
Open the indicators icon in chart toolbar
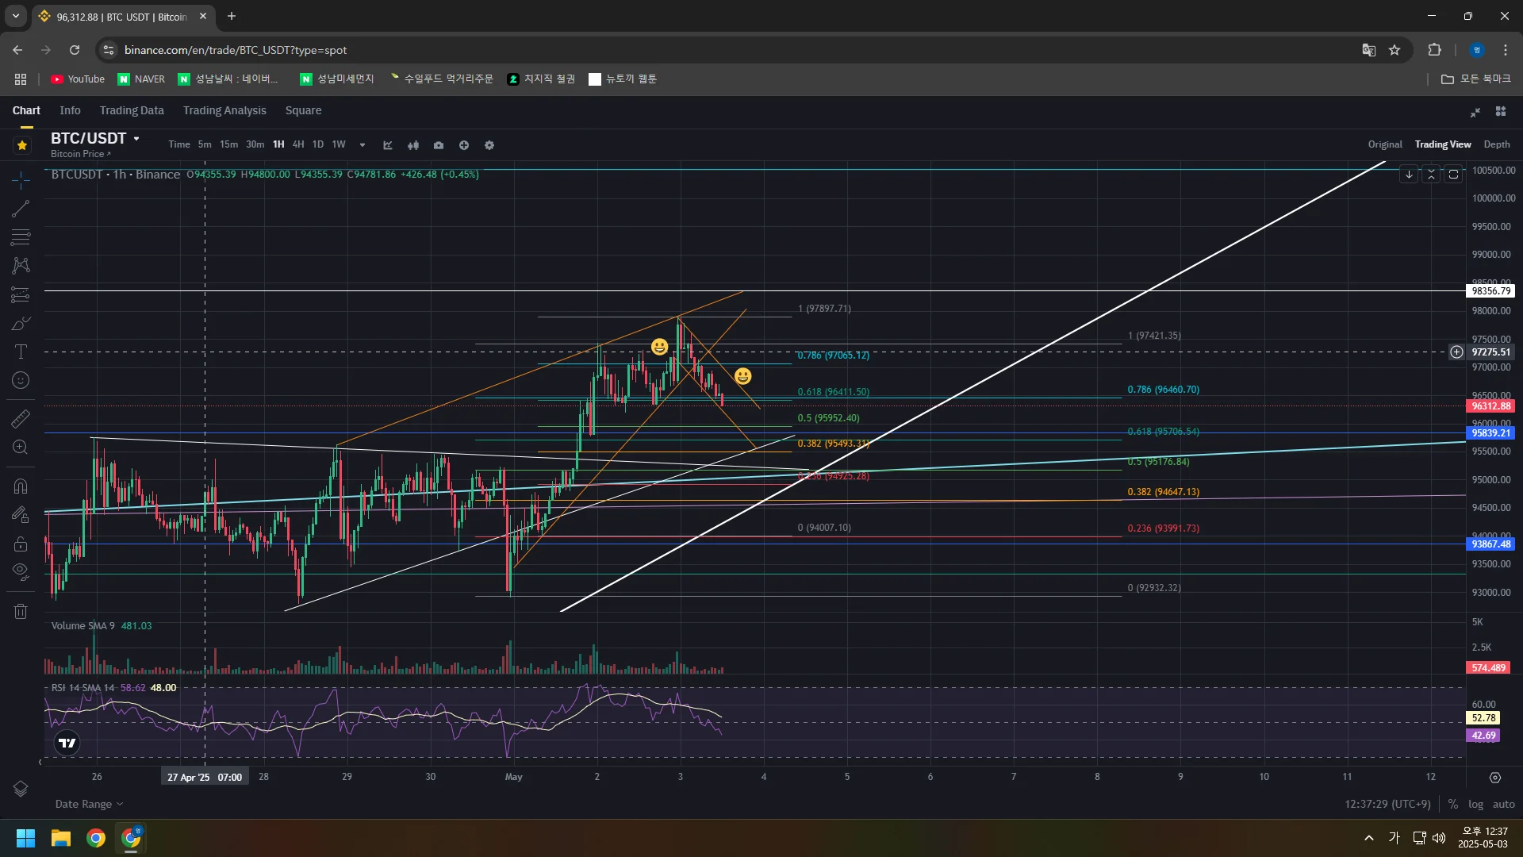[388, 145]
